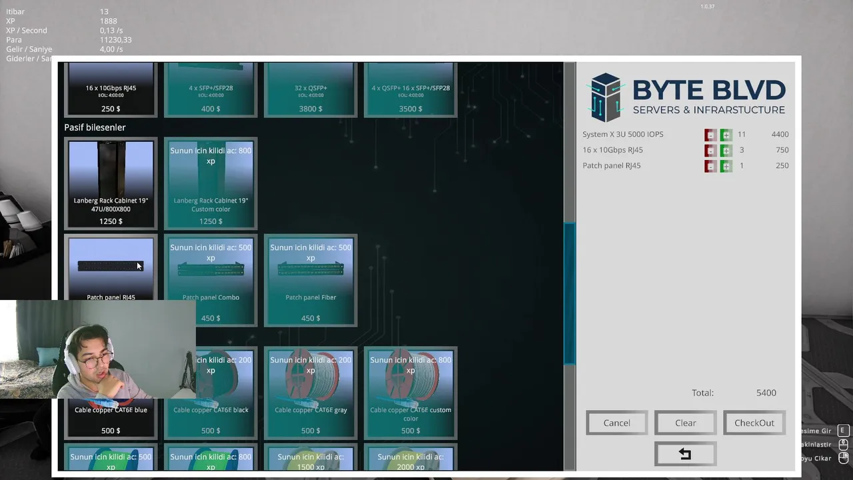The height and width of the screenshot is (480, 853).
Task: Click the 'Pasif bilesenler' section heading
Action: pyautogui.click(x=95, y=127)
